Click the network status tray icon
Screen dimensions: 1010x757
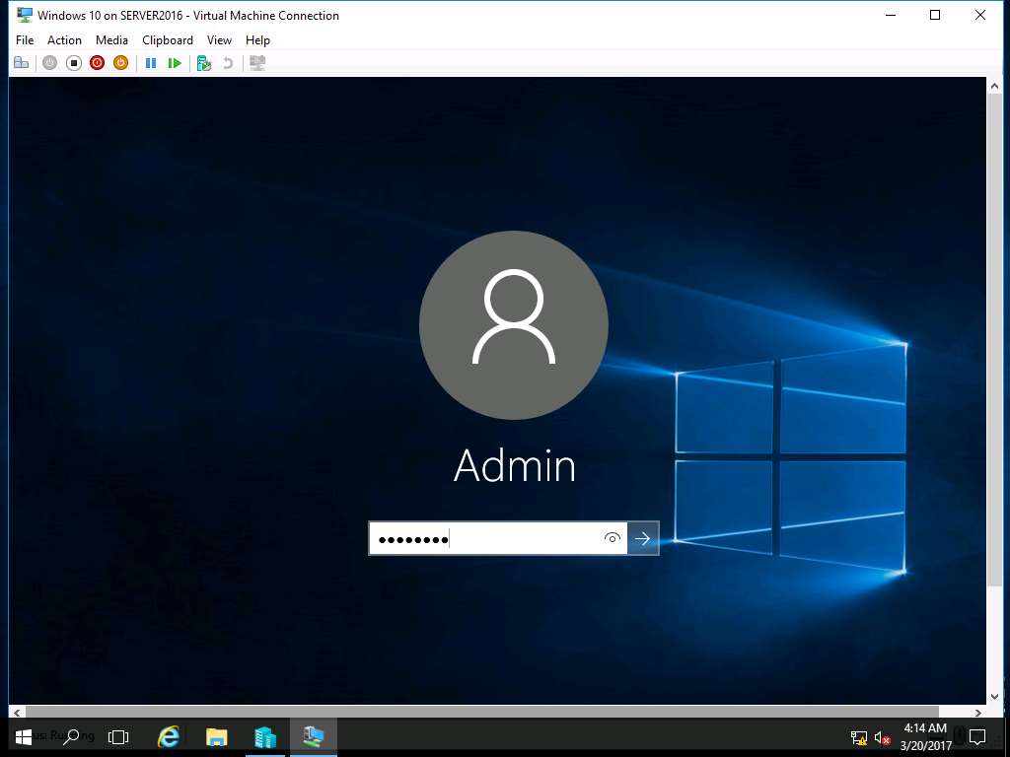(859, 737)
